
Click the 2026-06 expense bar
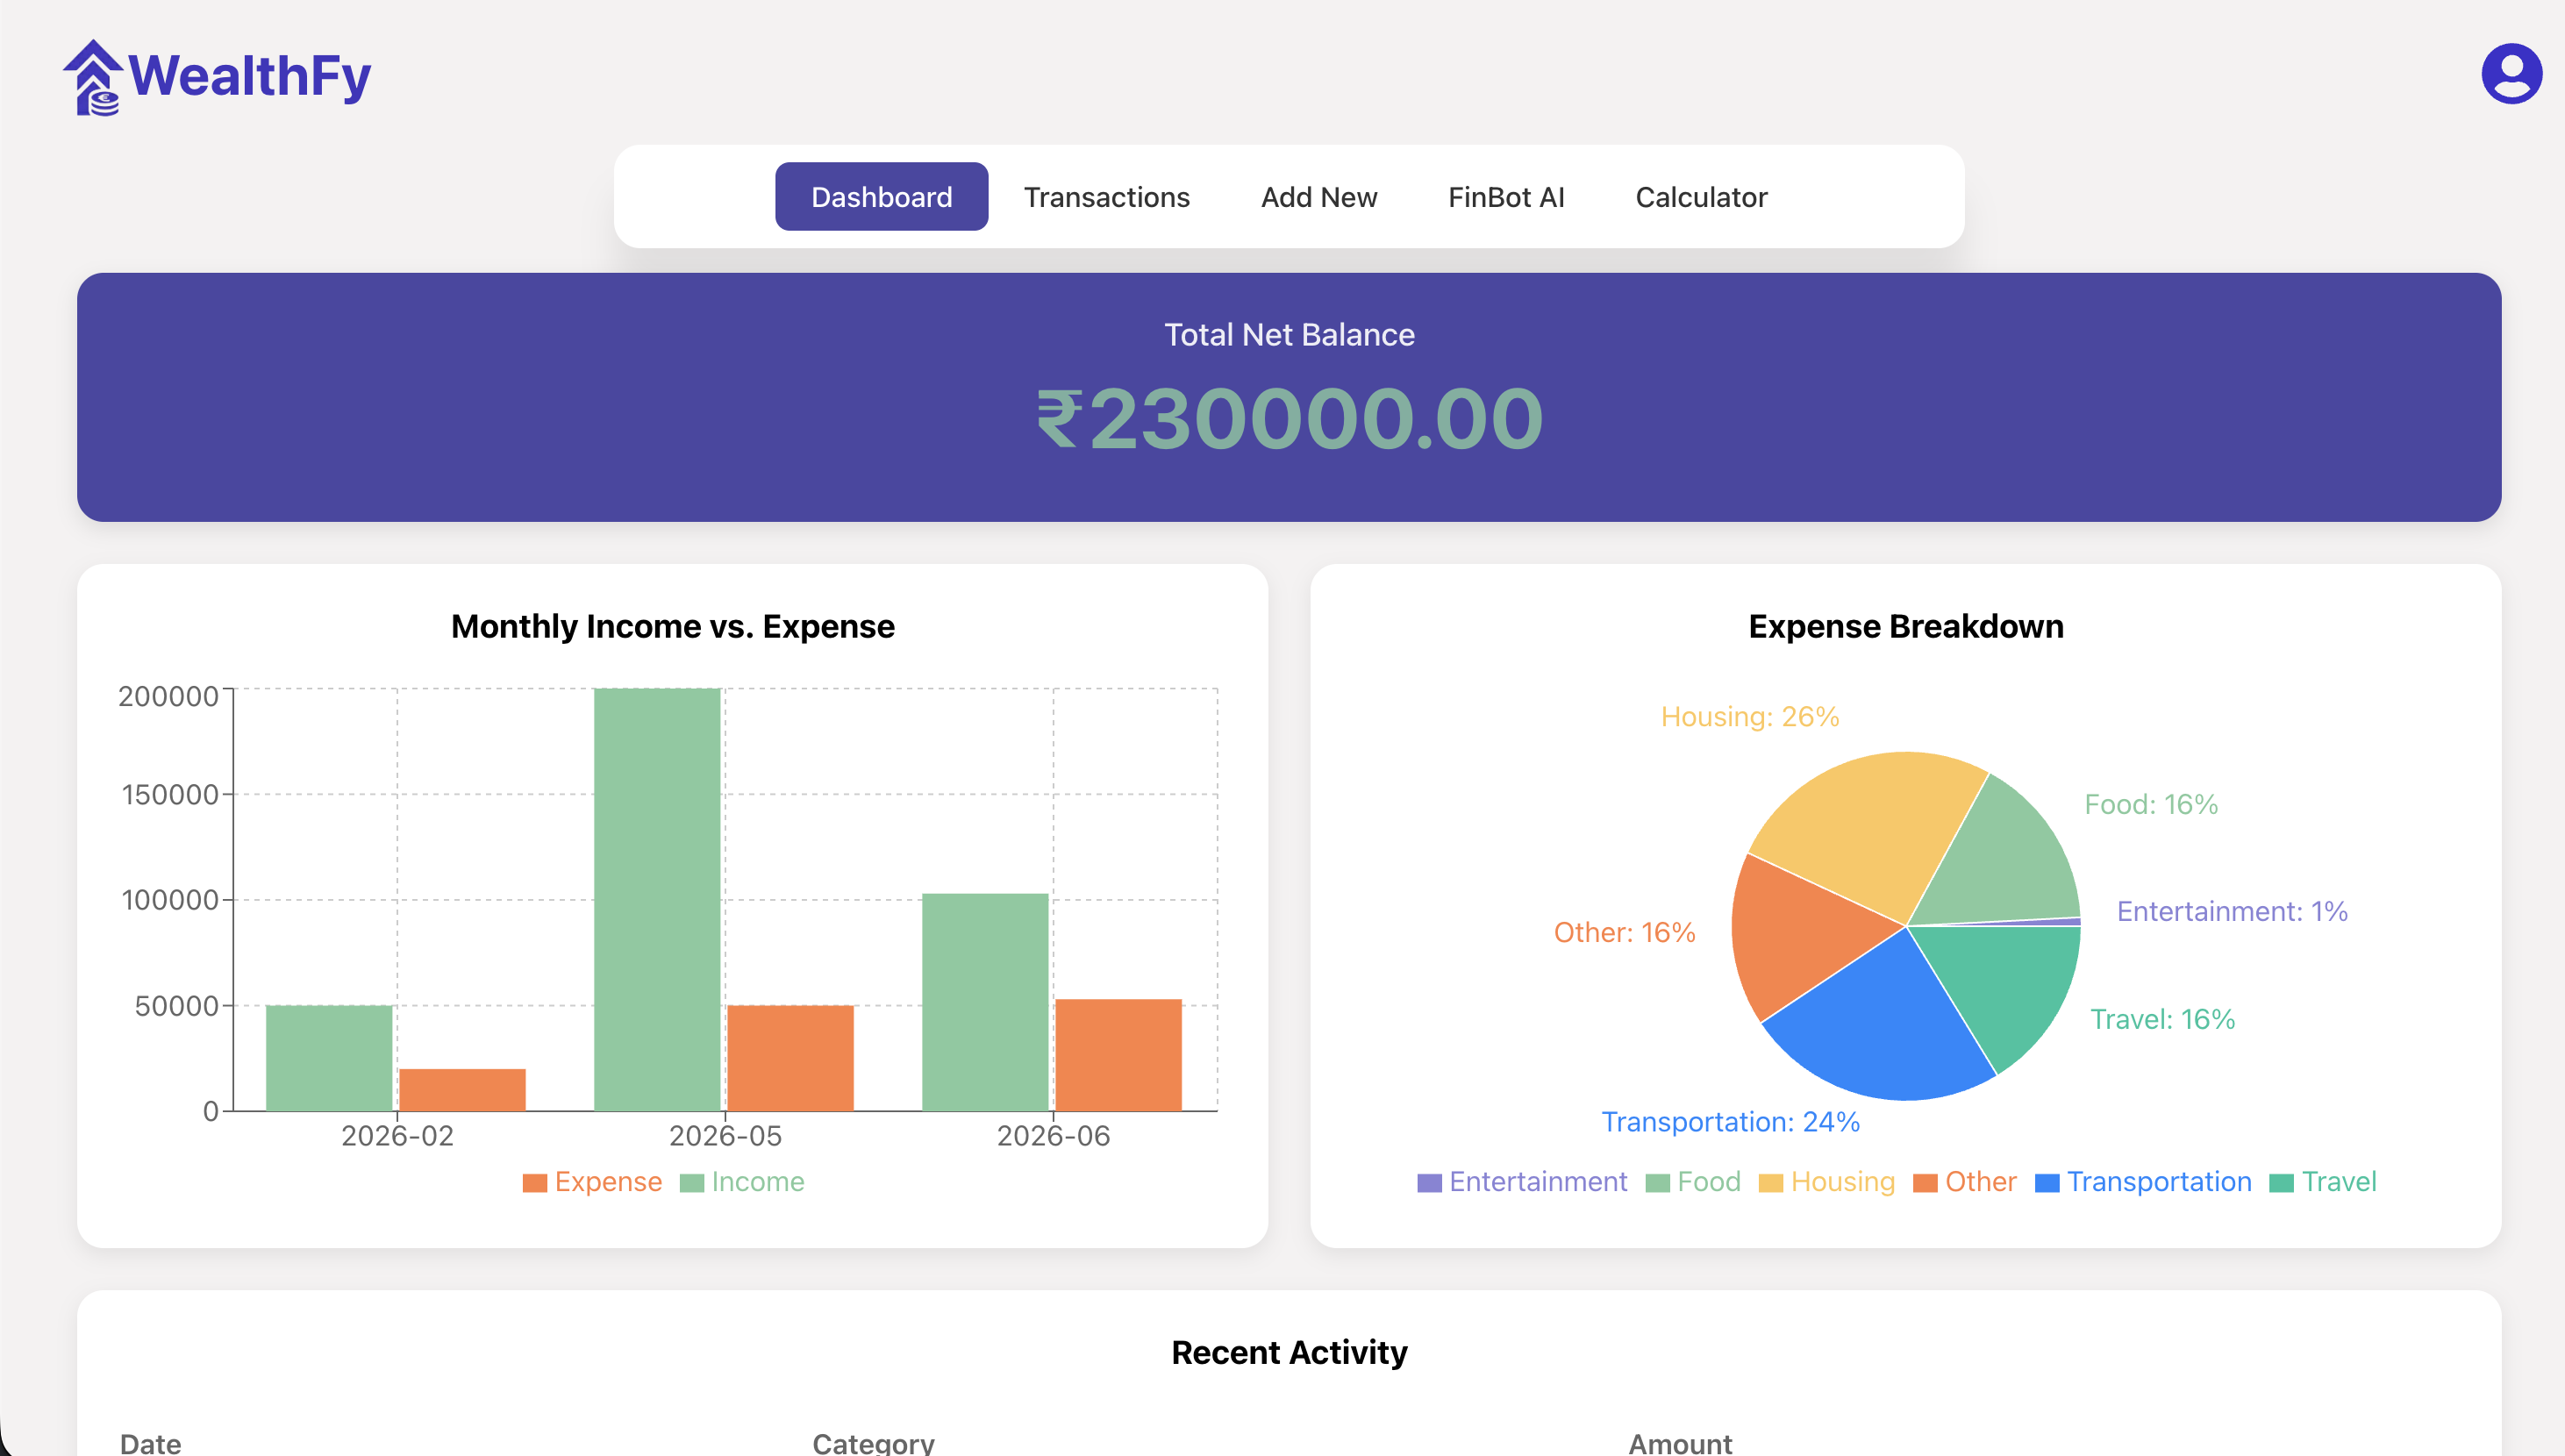click(x=1118, y=1054)
